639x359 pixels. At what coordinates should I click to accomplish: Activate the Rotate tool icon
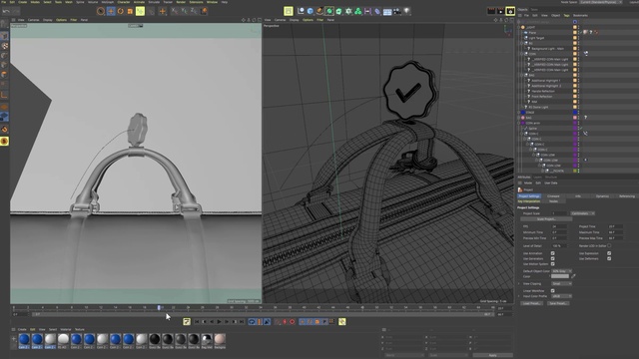(120, 11)
